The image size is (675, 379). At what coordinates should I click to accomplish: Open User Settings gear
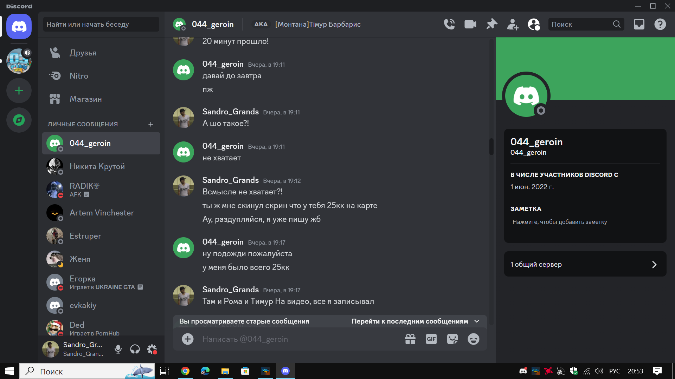152,349
